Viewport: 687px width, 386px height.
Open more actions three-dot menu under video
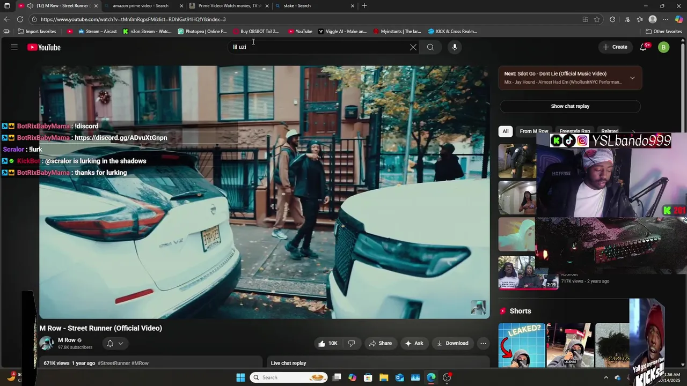click(x=483, y=343)
